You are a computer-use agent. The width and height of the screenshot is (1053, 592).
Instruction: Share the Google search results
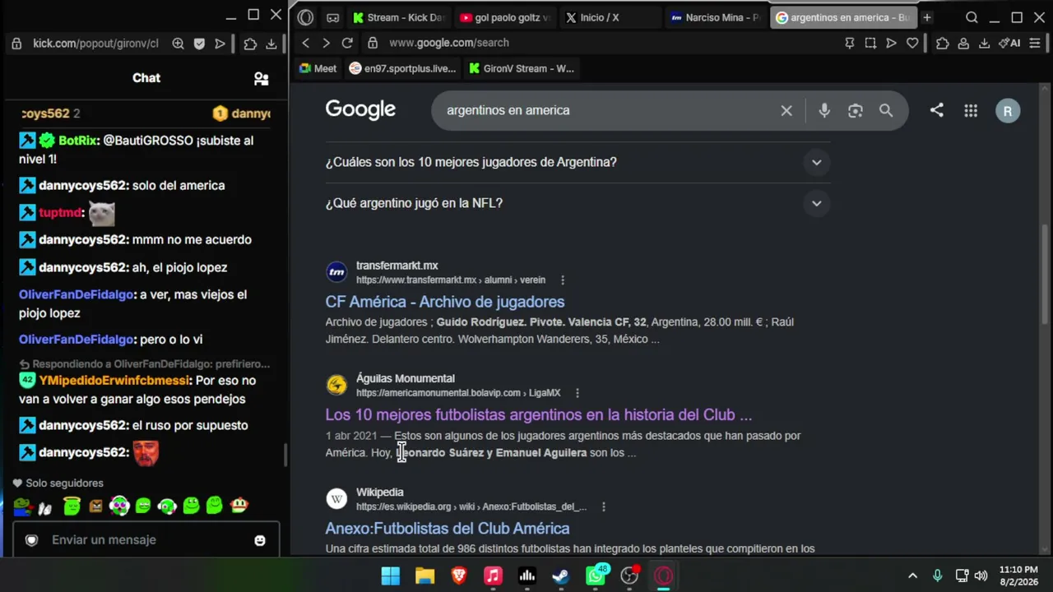pyautogui.click(x=937, y=110)
